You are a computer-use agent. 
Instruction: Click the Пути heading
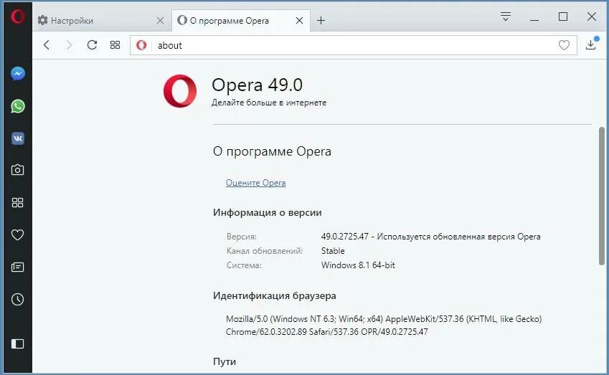225,362
